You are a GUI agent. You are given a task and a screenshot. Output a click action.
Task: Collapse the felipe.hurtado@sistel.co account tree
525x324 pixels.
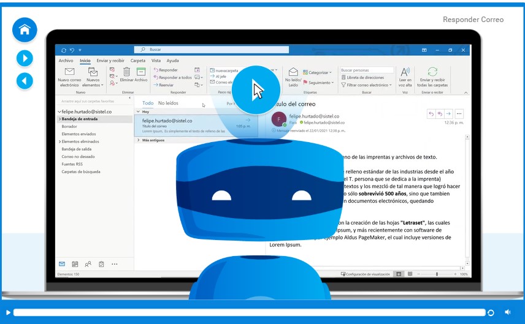59,112
